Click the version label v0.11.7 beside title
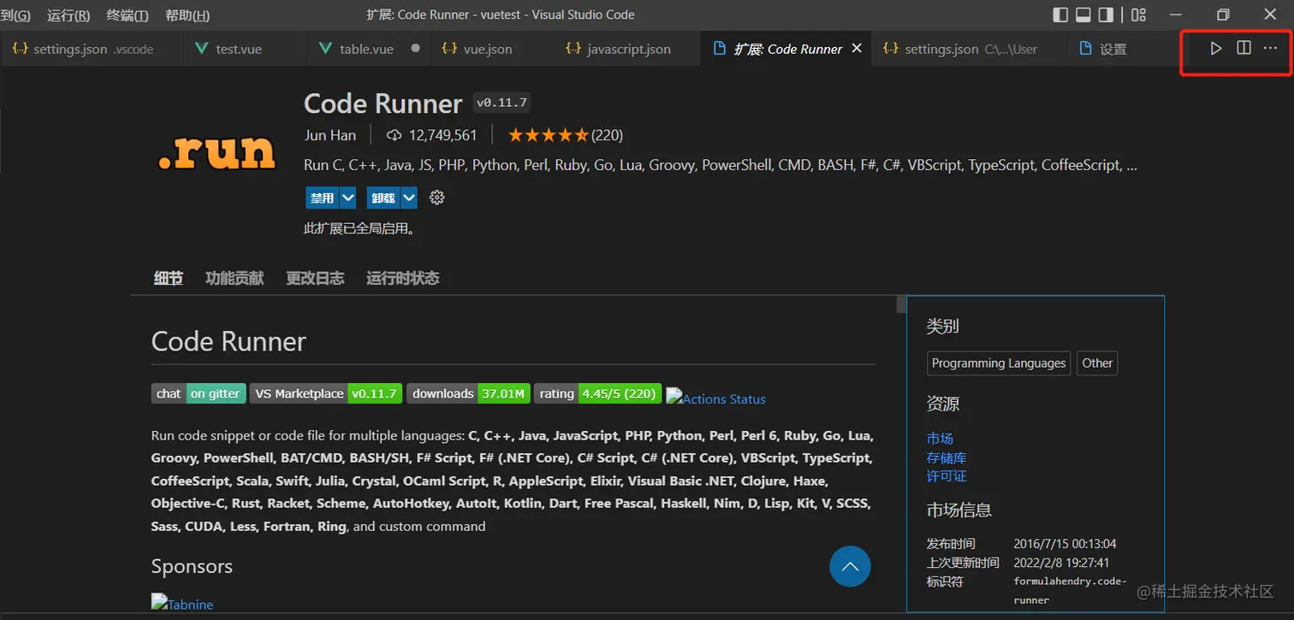Screen dimensions: 1294x620 (x=502, y=103)
